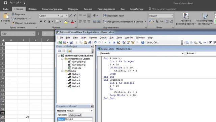
Task: Open the VBA Tools menu
Action: coord(119,38)
